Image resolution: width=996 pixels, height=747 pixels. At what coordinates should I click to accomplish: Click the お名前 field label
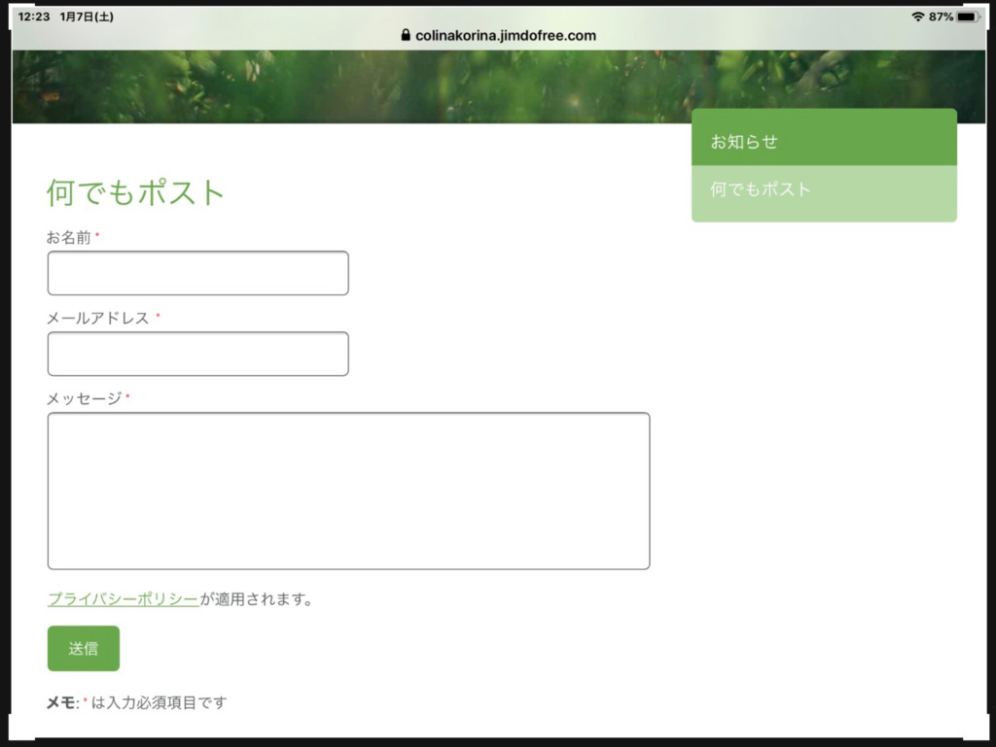68,237
